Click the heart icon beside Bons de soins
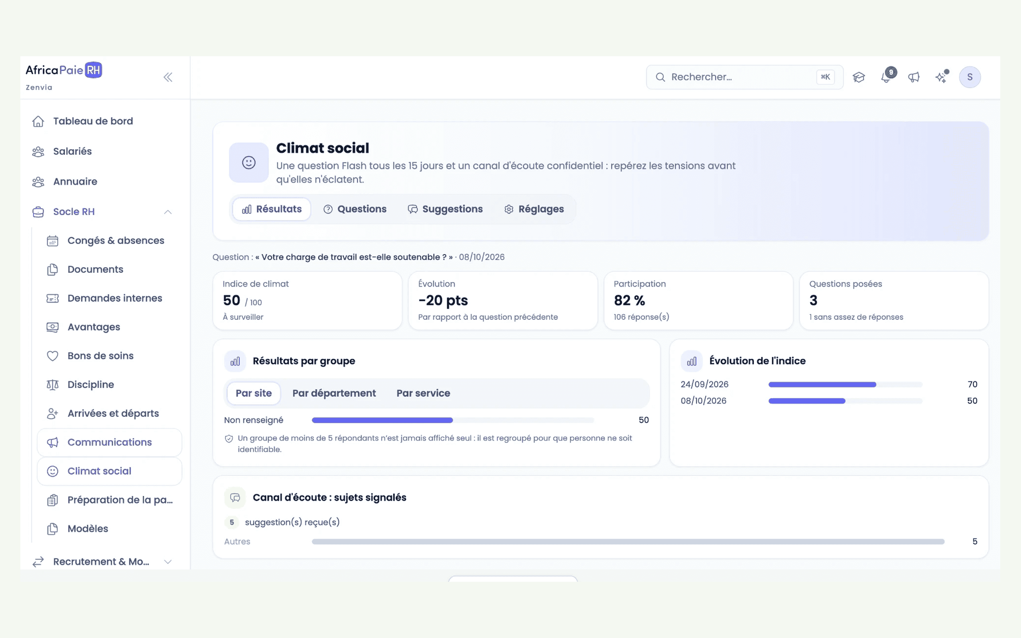Image resolution: width=1021 pixels, height=638 pixels. (52, 356)
